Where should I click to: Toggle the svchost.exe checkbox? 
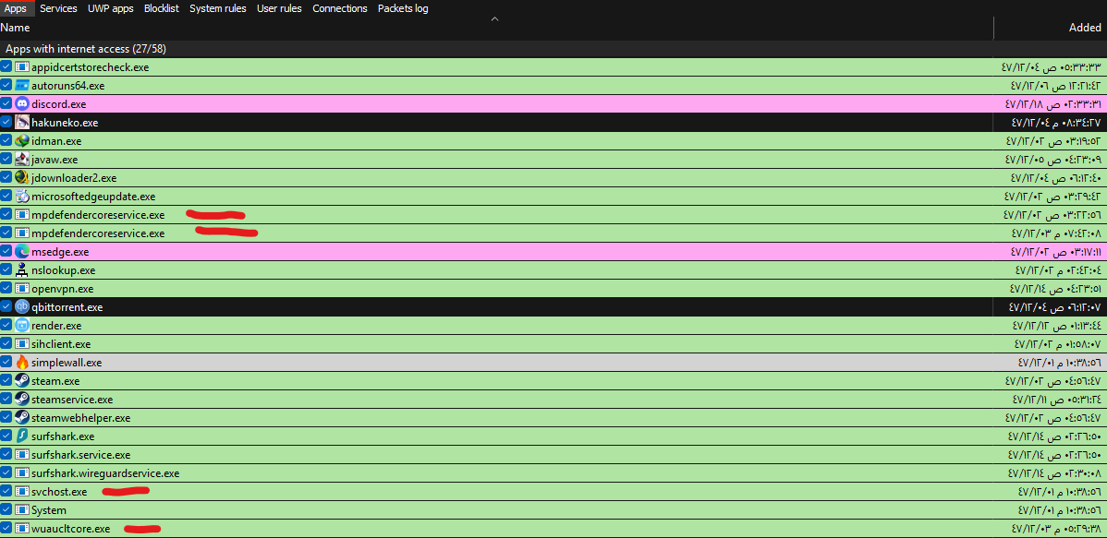6,492
